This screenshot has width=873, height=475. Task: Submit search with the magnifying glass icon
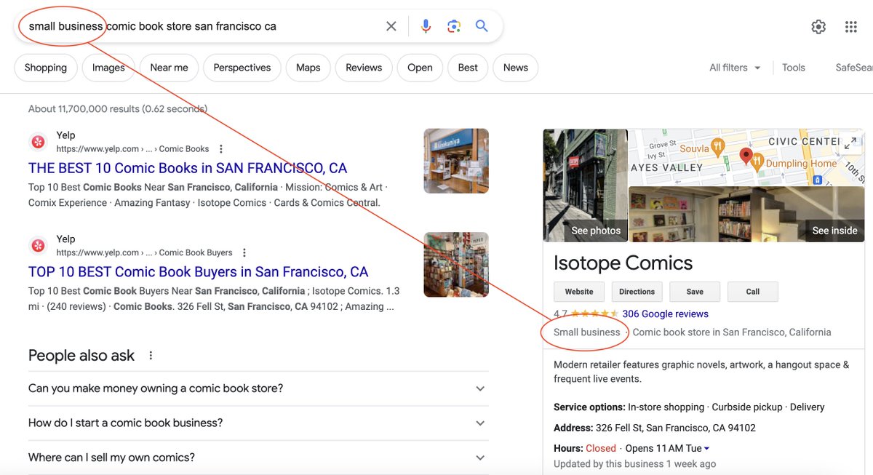[482, 26]
